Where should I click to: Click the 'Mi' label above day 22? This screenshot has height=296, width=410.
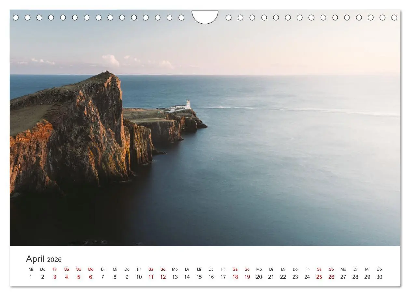283,269
